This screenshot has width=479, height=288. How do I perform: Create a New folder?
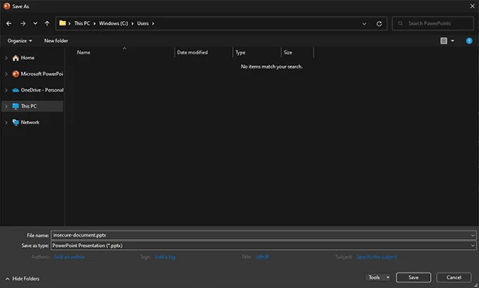tap(56, 40)
